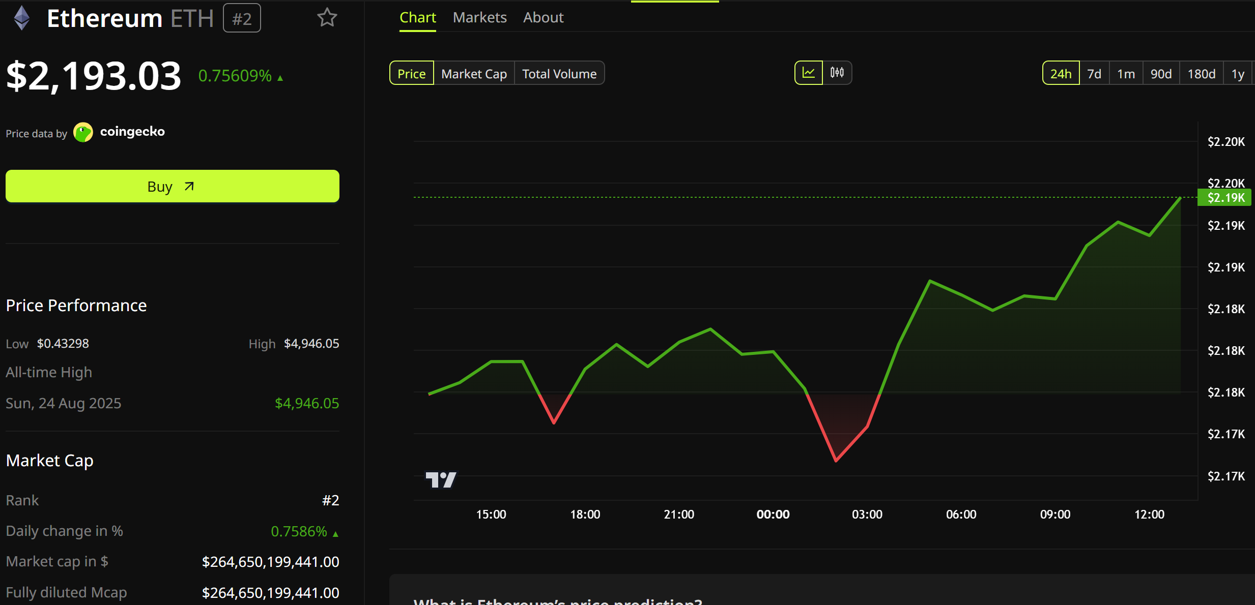
Task: Click the coingecko link text
Action: tap(132, 132)
